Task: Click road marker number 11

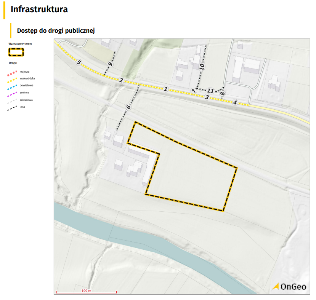Action: 210,91
